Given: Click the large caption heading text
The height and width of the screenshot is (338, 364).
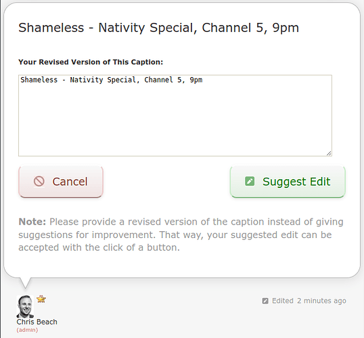Looking at the screenshot, I should click(x=158, y=28).
